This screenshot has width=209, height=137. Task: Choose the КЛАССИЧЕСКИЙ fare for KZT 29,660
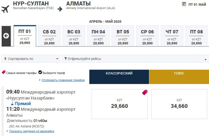coord(119,104)
